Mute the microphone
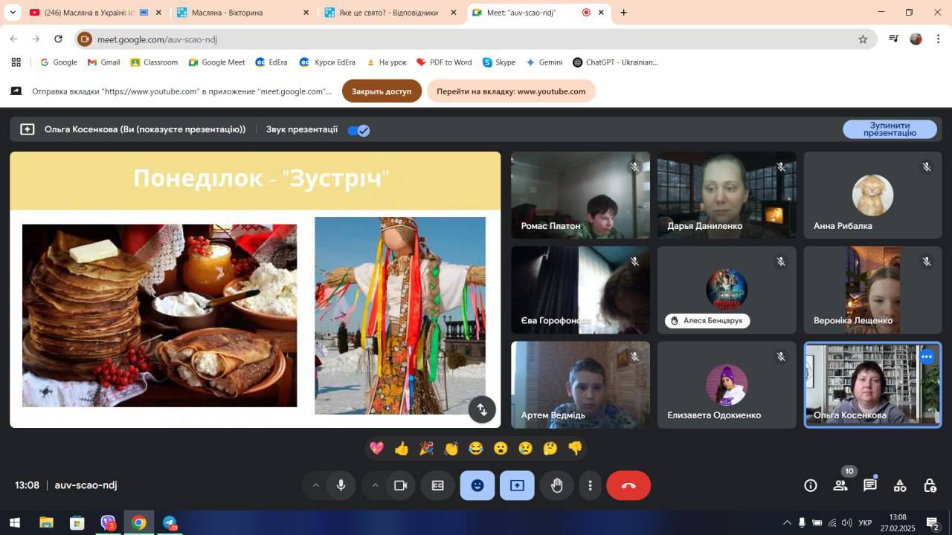Screen dimensions: 952x535 click(x=341, y=485)
